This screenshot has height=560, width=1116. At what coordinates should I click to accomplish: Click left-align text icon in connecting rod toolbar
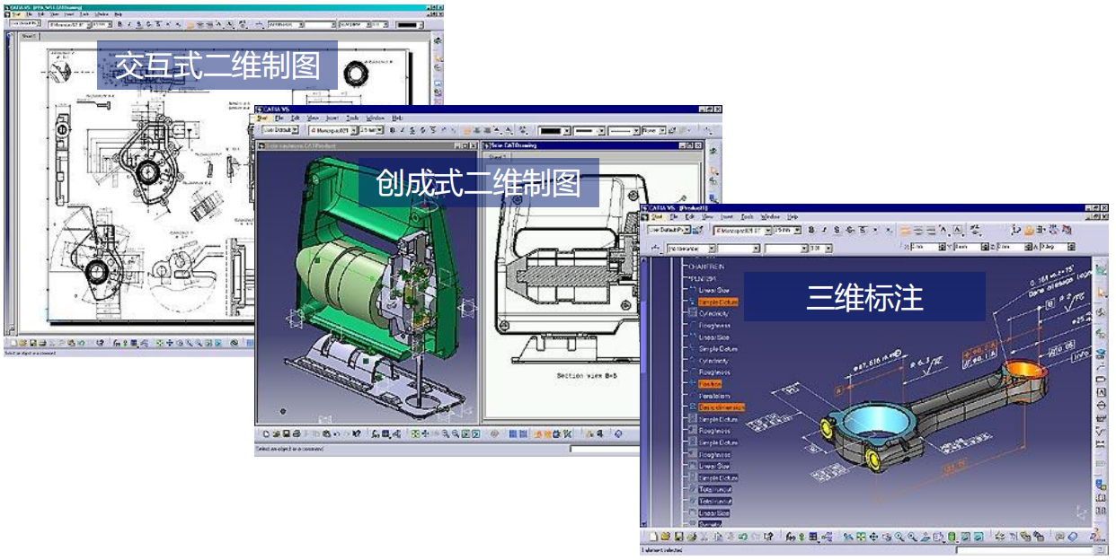905,230
